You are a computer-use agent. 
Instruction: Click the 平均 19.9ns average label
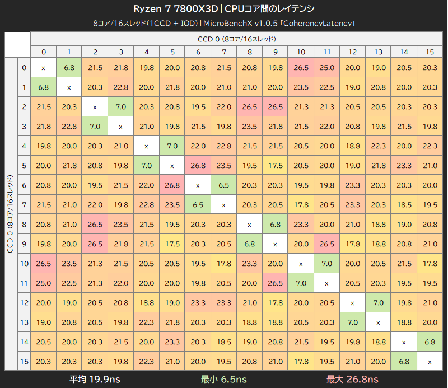95,380
